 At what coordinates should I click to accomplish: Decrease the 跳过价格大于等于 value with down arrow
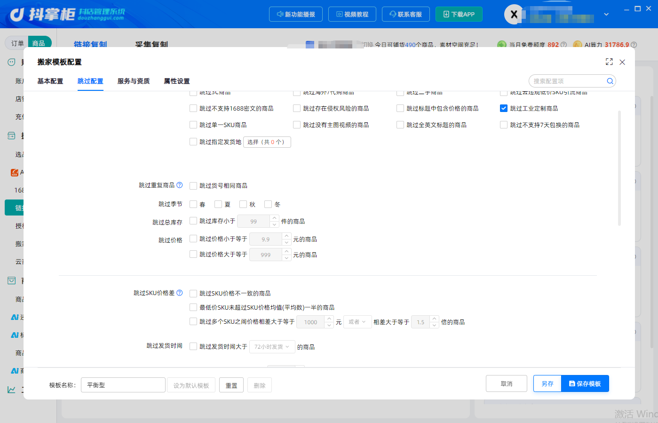pyautogui.click(x=286, y=258)
